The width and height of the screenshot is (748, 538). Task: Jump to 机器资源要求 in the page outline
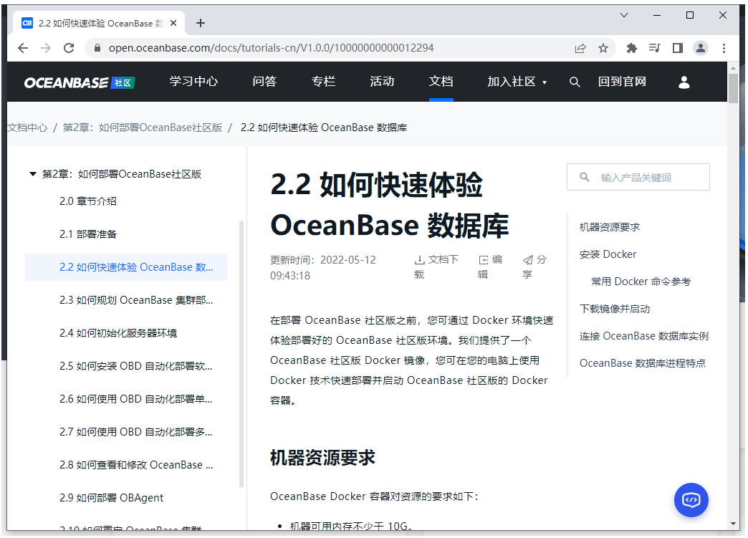[x=609, y=227]
